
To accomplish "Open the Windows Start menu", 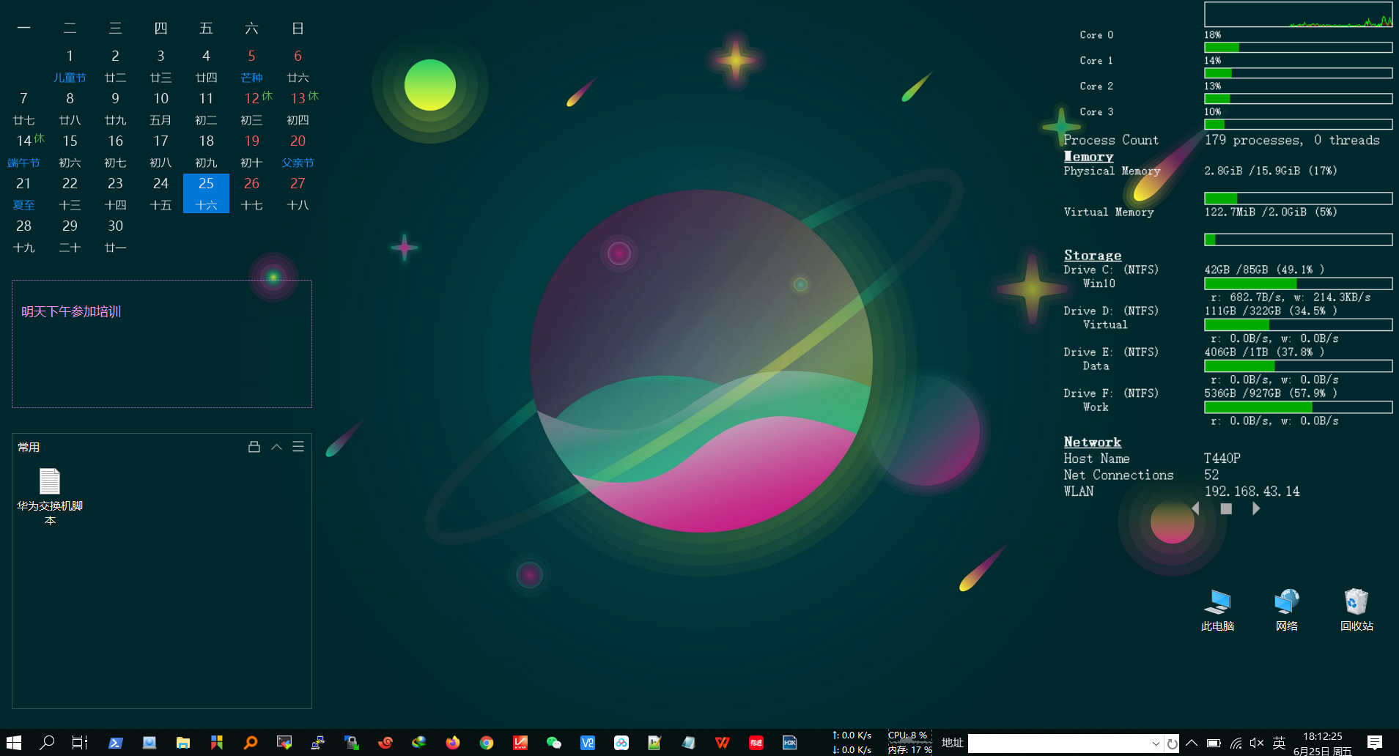I will 14,743.
